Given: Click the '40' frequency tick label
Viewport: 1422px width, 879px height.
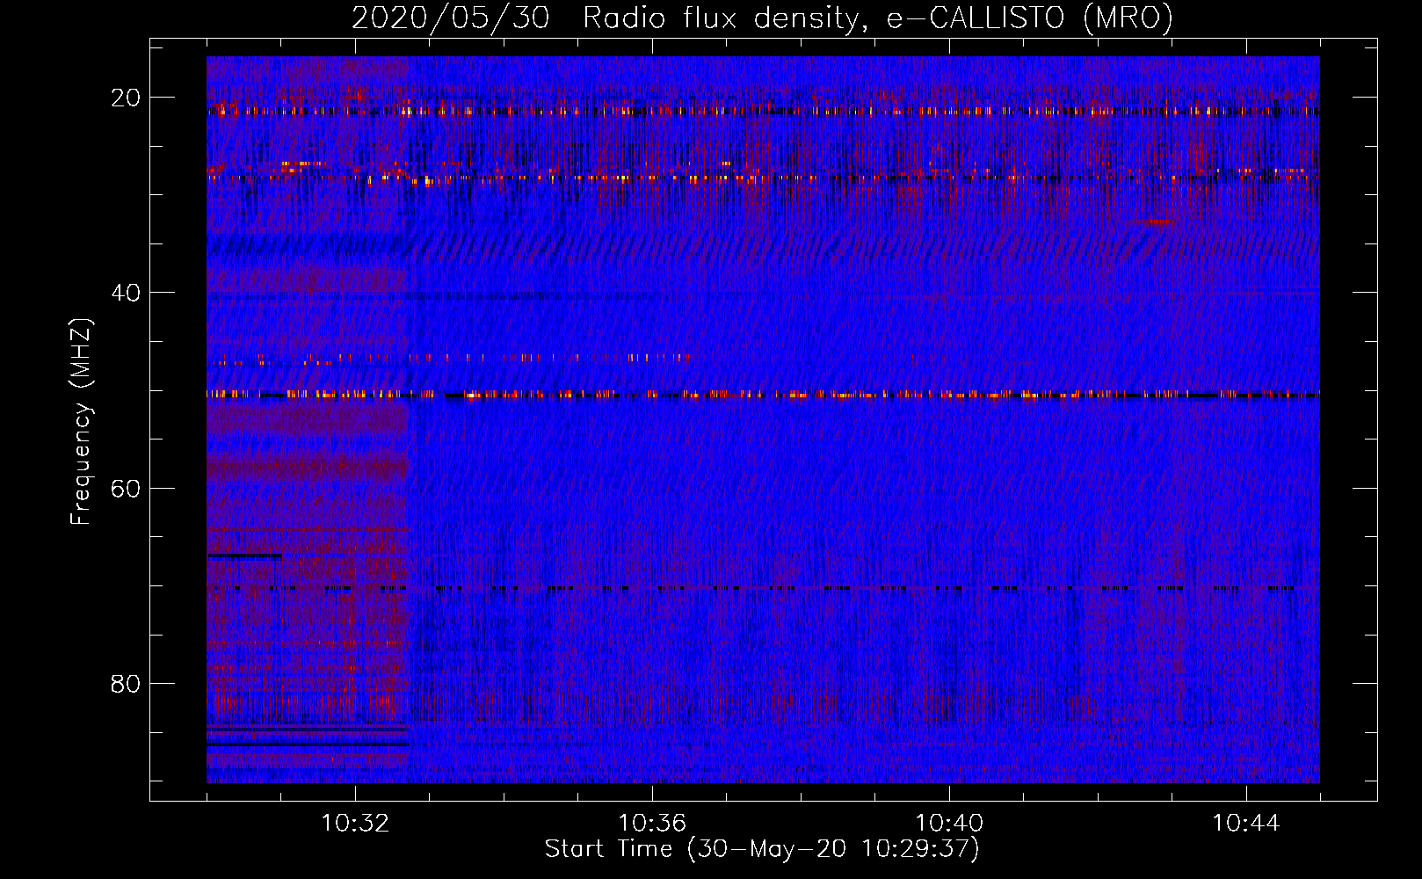Looking at the screenshot, I should pos(126,293).
